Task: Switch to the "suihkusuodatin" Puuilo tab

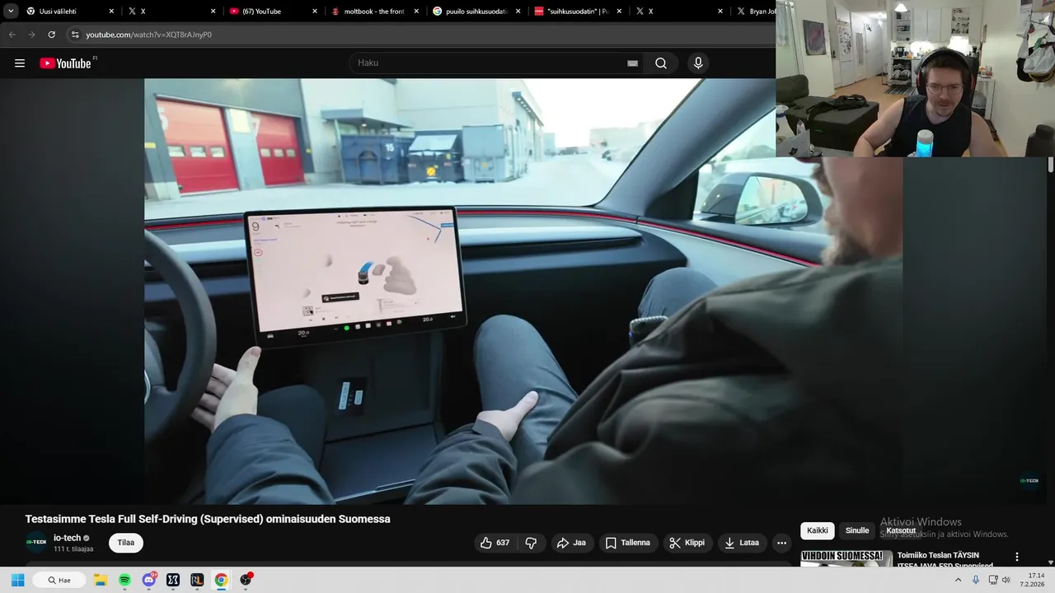Action: 577,12
